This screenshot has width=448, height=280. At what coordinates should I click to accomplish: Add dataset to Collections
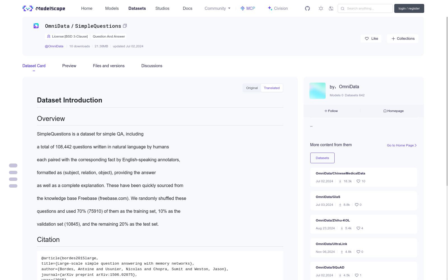(x=403, y=39)
